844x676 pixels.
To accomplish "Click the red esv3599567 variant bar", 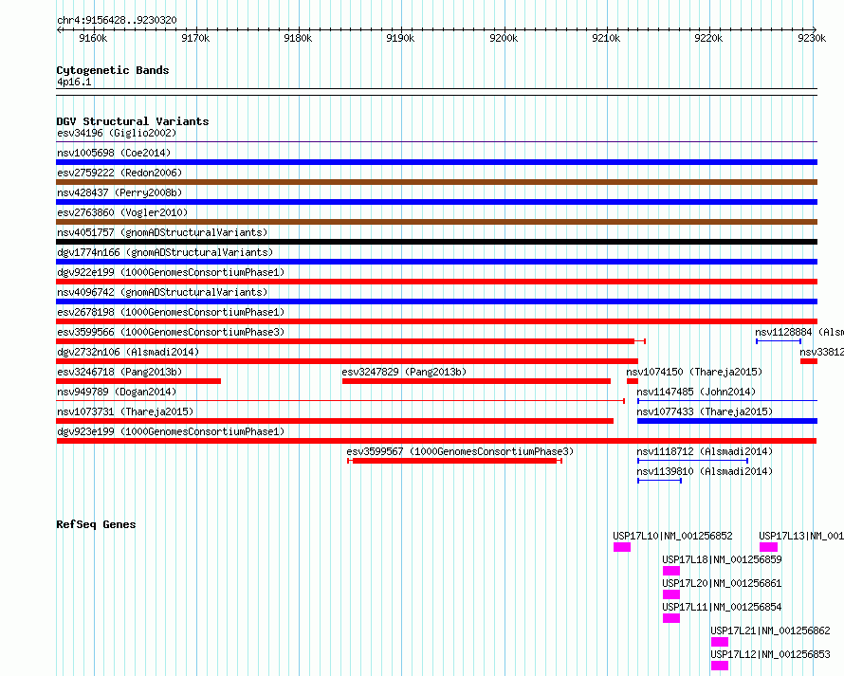I will [455, 461].
